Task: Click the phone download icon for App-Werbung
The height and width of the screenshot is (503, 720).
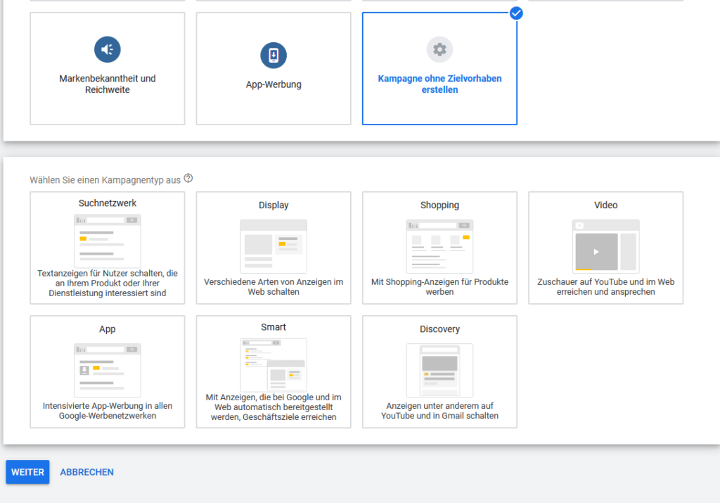Action: point(274,55)
